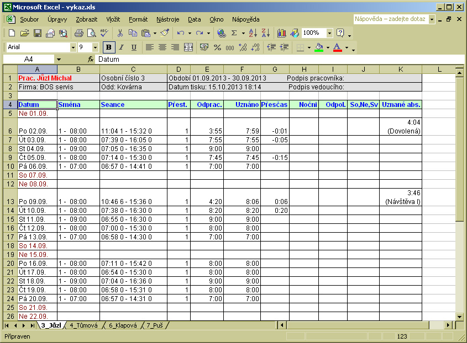The width and height of the screenshot is (467, 343).
Task: Open the fill color palette arrow
Action: point(328,47)
